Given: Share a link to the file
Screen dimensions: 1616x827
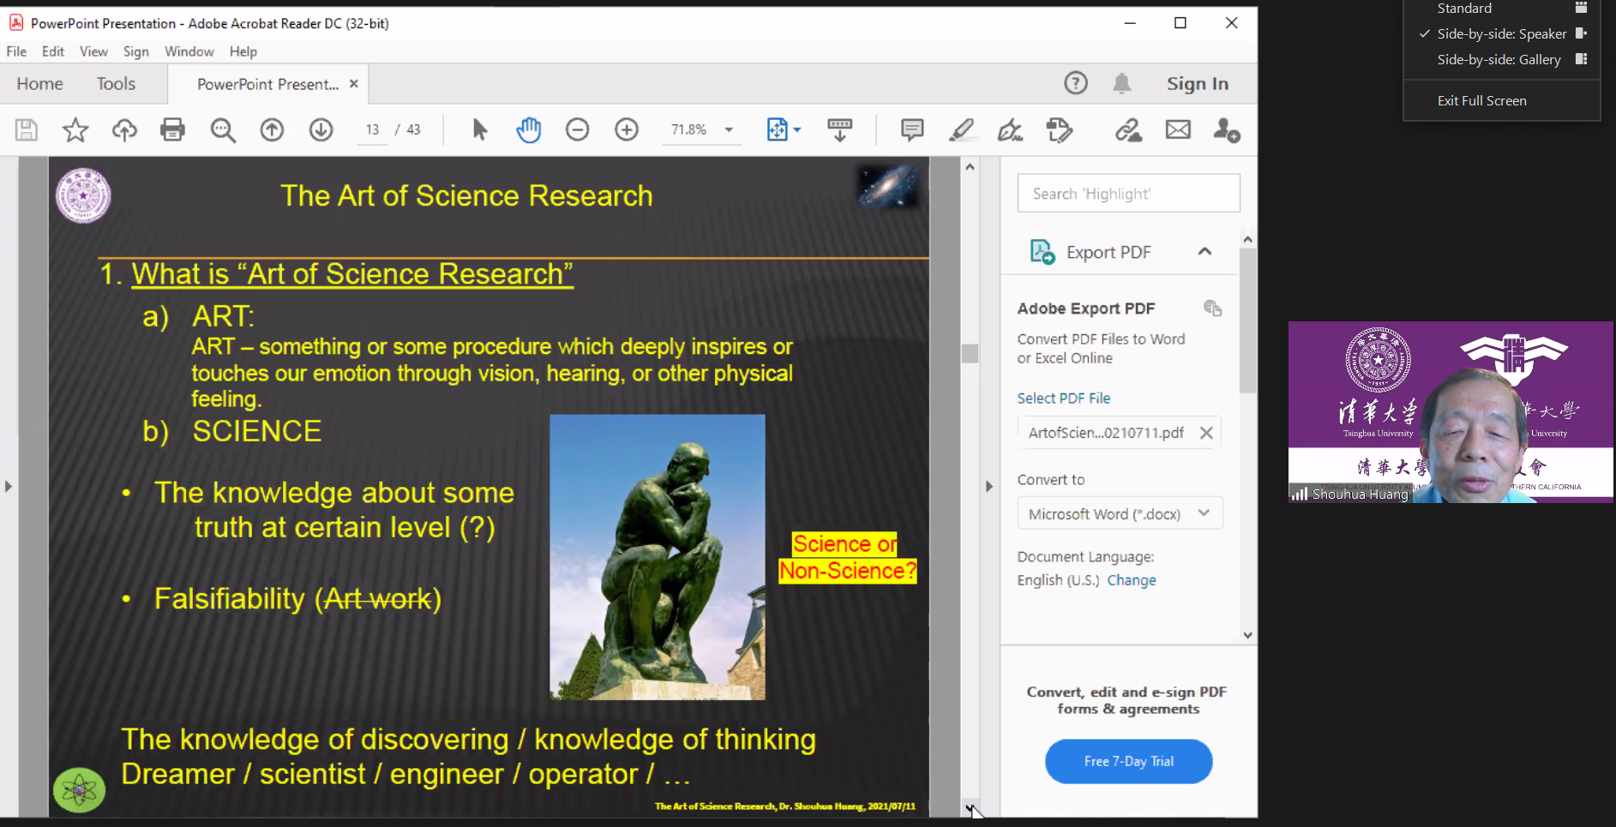Looking at the screenshot, I should pyautogui.click(x=1128, y=130).
